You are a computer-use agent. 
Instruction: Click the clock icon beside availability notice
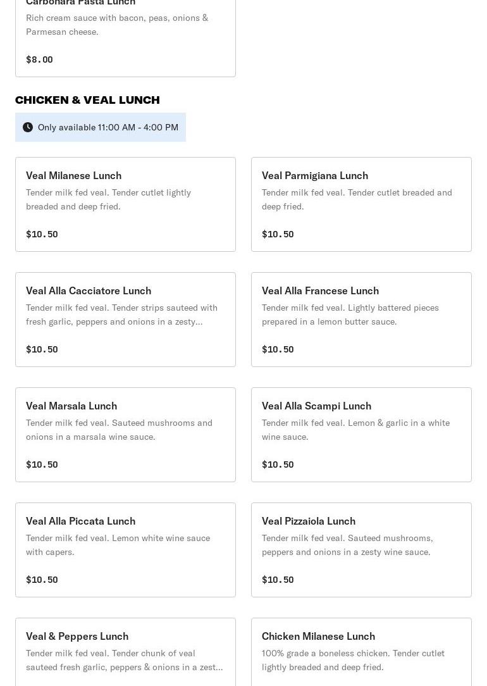point(28,127)
